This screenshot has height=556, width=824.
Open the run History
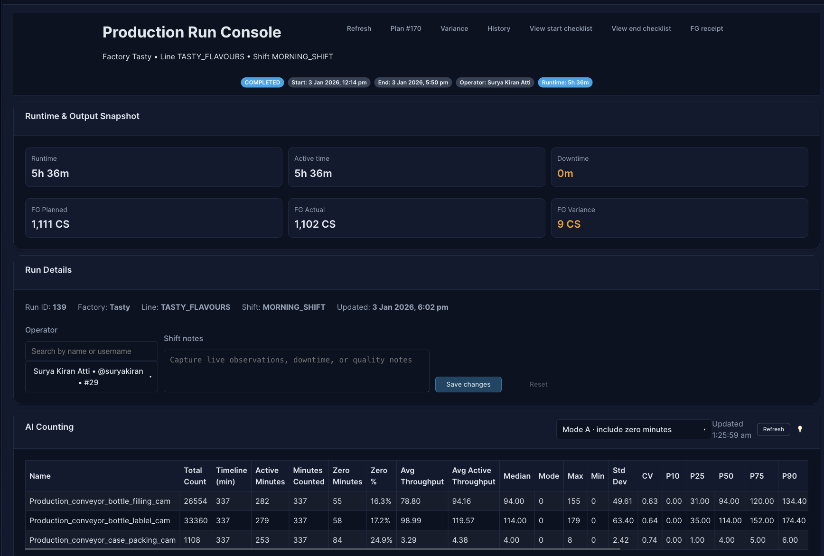click(498, 28)
